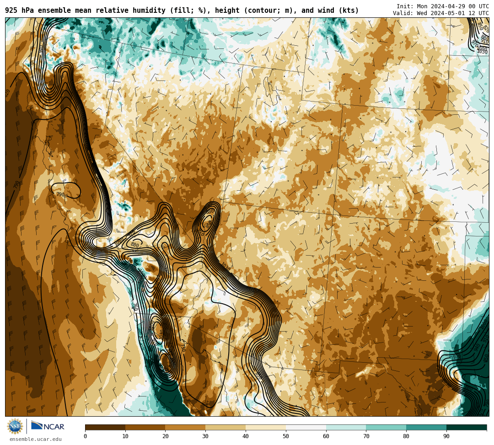Click the 80-90 dark teal colorbar segment
The height and width of the screenshot is (445, 494).
[426, 427]
